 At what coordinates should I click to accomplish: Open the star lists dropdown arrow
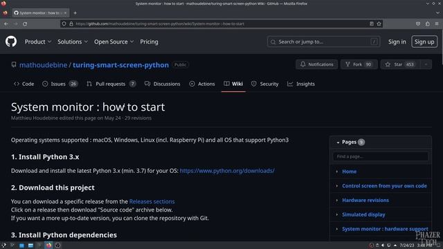point(426,64)
